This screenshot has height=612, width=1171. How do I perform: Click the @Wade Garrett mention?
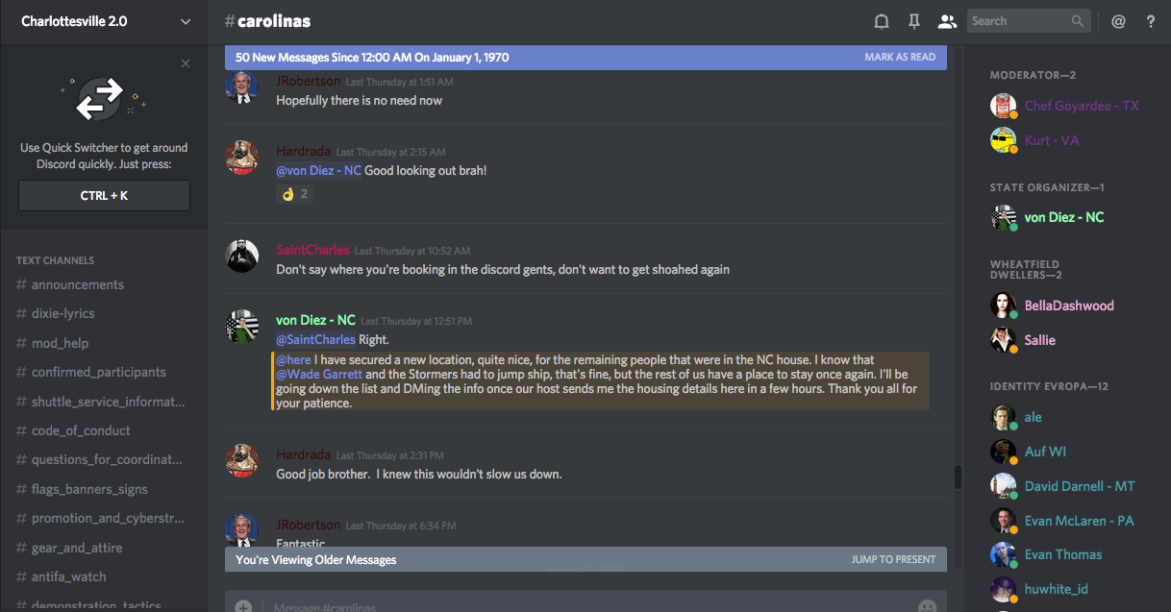pyautogui.click(x=319, y=374)
